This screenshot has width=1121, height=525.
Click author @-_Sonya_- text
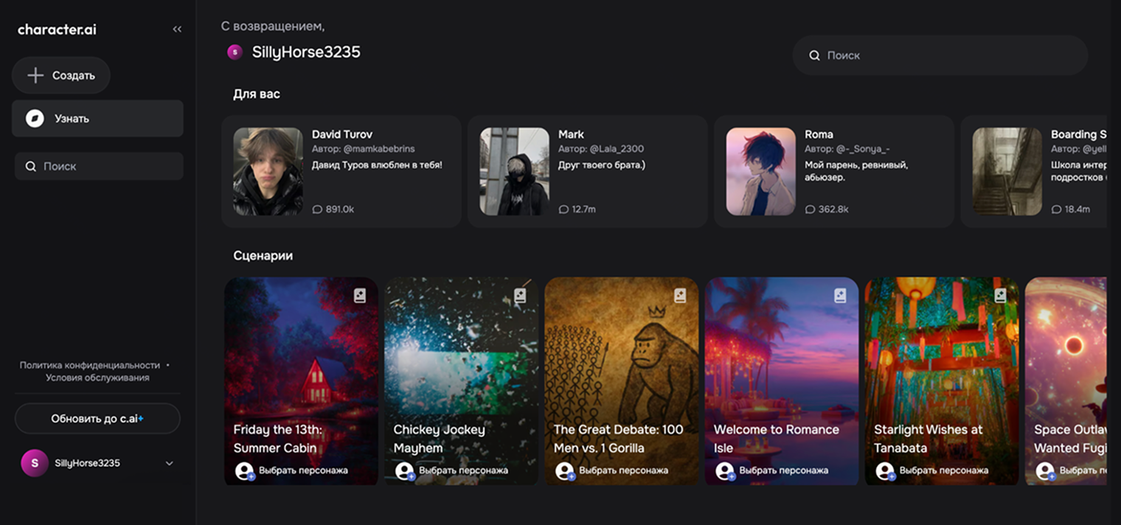863,149
